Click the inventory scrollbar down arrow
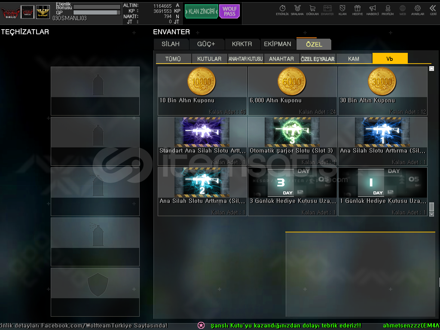The image size is (440, 330). (x=431, y=214)
